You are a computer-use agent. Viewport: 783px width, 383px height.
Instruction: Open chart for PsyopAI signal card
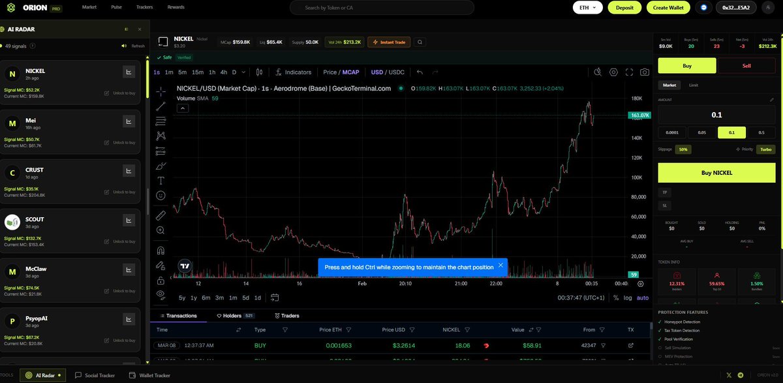coord(129,320)
